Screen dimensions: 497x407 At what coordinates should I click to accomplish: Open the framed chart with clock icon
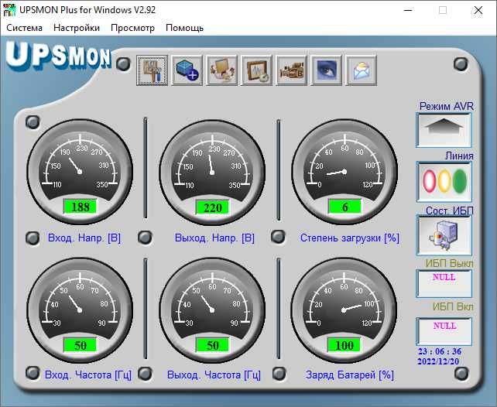coord(257,70)
